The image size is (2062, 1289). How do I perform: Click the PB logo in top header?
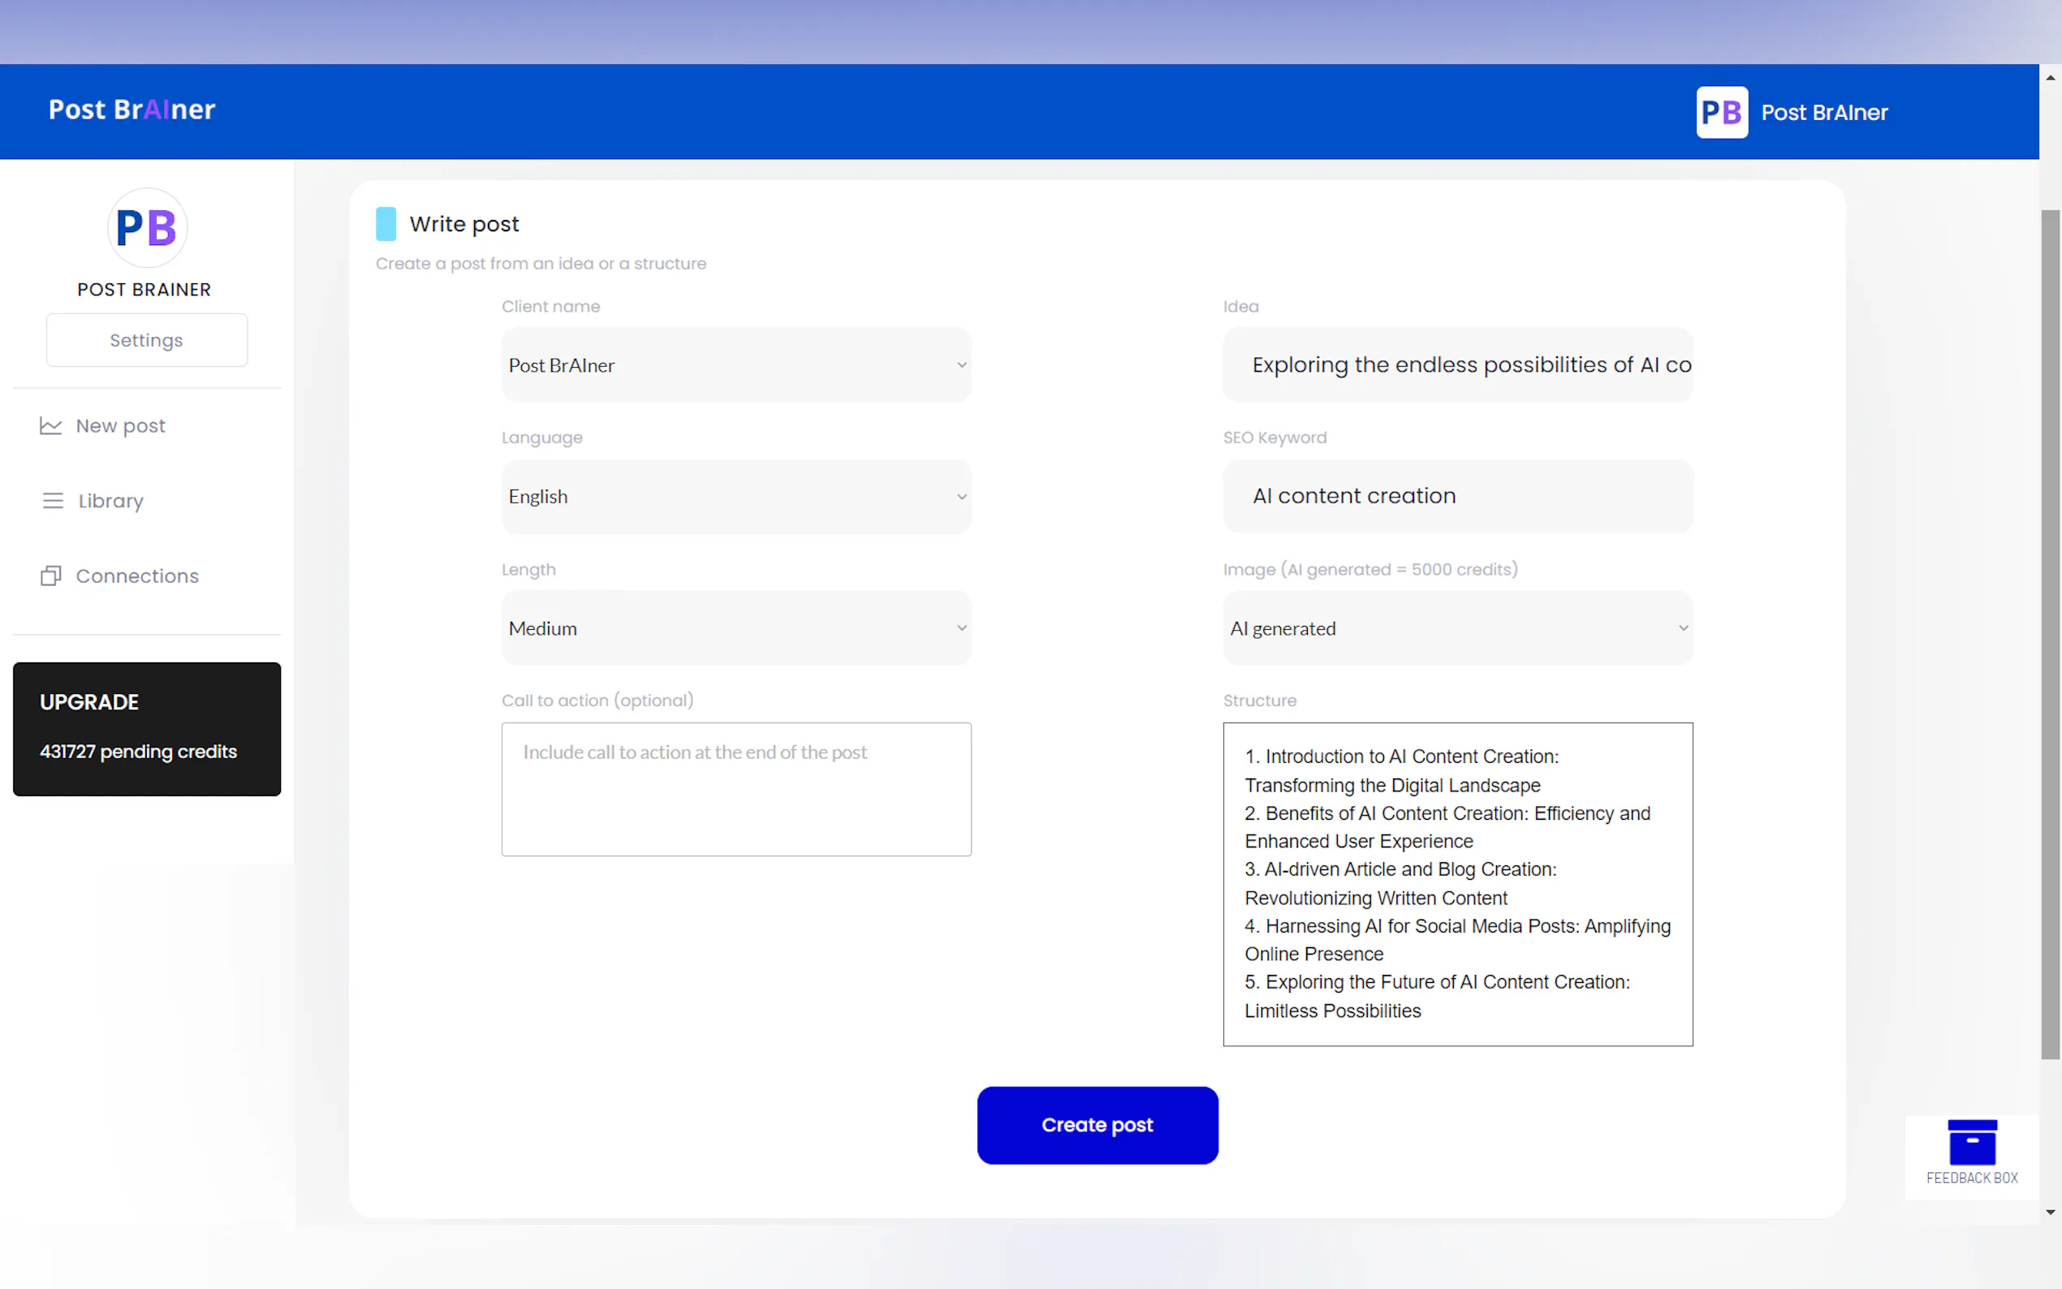coord(1721,113)
